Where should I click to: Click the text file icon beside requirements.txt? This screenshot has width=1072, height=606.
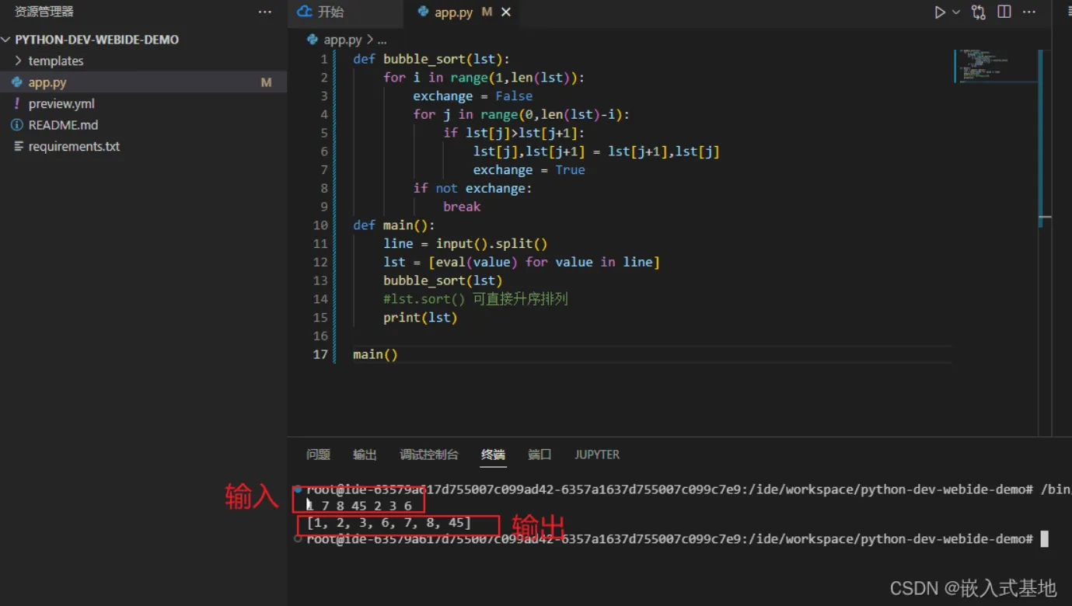(x=18, y=146)
